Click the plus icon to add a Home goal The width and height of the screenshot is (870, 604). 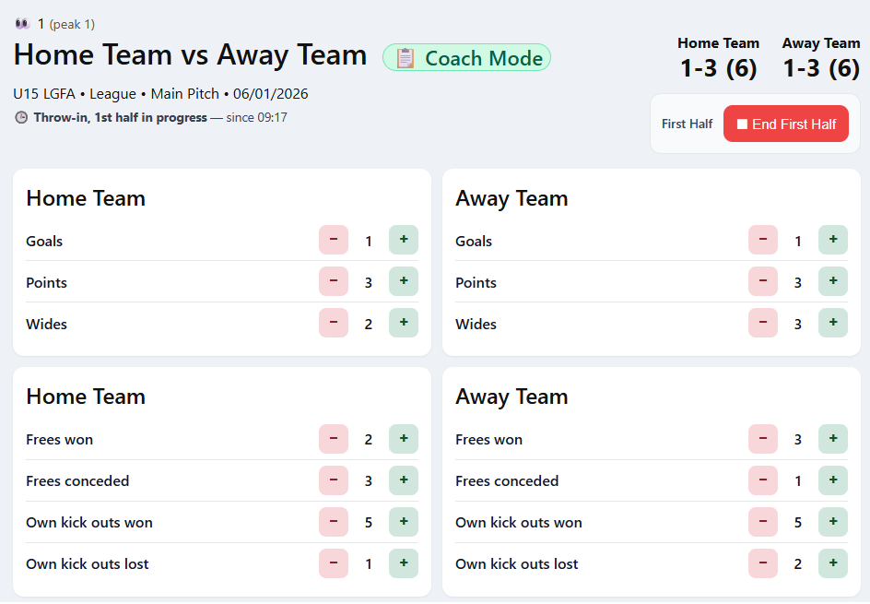pyautogui.click(x=403, y=240)
